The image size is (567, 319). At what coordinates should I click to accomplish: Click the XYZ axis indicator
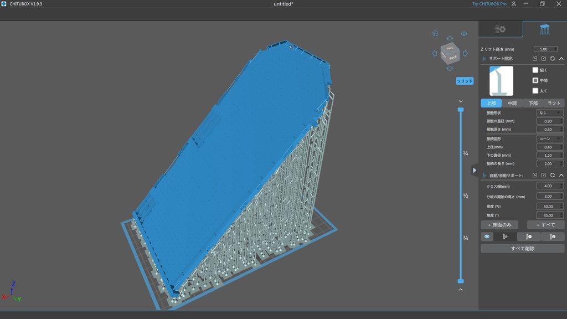point(12,292)
